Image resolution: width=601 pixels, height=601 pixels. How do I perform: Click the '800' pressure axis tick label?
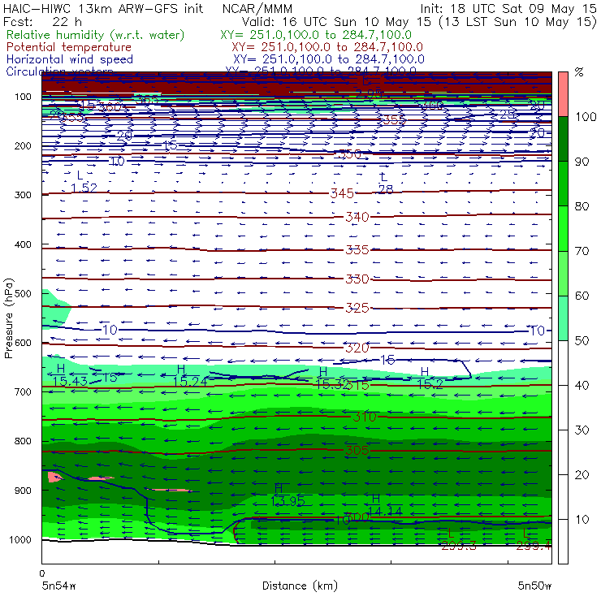click(23, 441)
